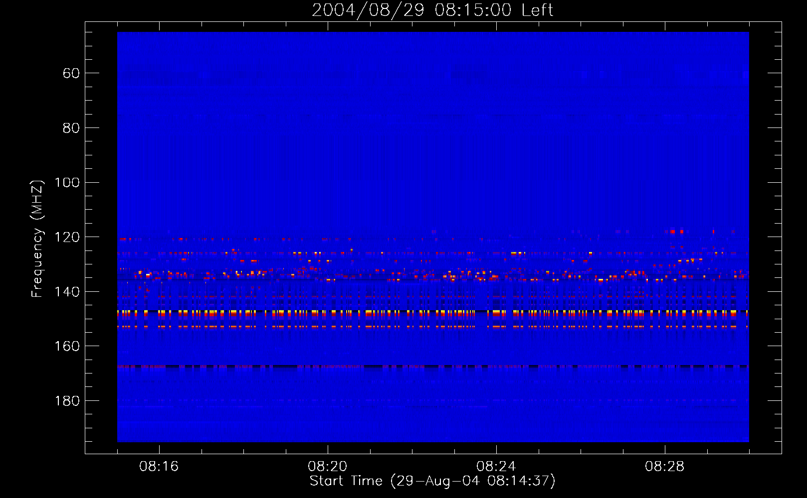
Task: Click the 120 frequency tick label
Action: pos(67,237)
